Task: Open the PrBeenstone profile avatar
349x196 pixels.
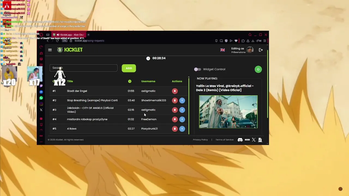Action: tap(250, 50)
